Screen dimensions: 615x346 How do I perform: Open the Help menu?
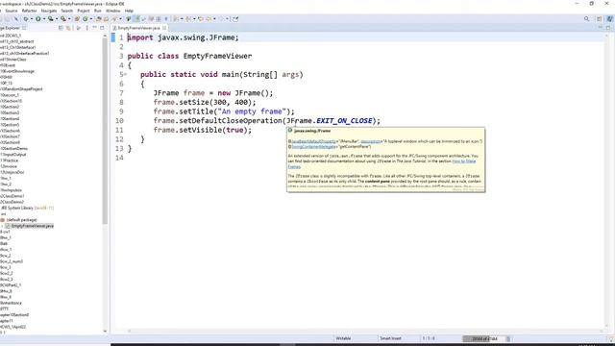click(x=129, y=11)
